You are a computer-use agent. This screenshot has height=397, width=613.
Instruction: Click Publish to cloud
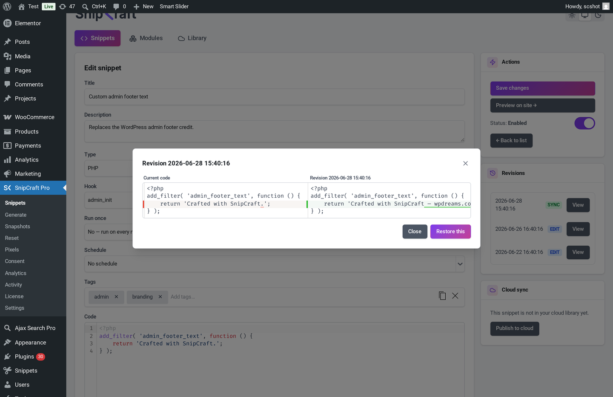coord(515,329)
